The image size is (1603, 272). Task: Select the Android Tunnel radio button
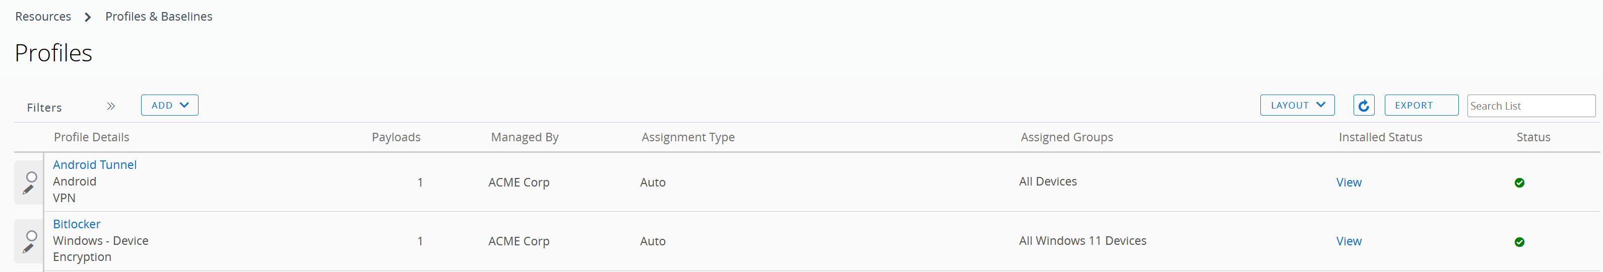[32, 177]
